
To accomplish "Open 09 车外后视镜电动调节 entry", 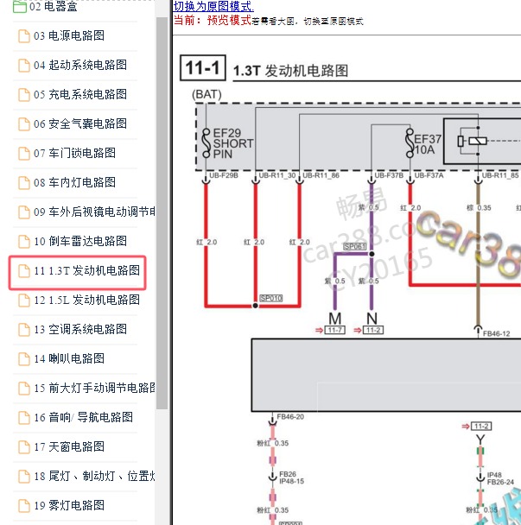I will pyautogui.click(x=94, y=212).
